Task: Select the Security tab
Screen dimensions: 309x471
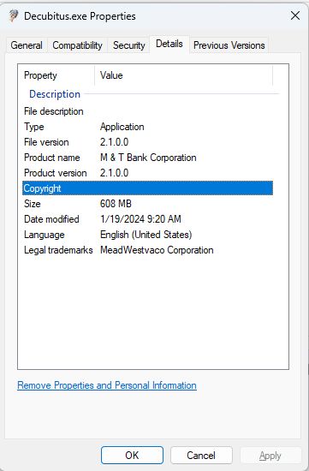Action: coord(129,45)
